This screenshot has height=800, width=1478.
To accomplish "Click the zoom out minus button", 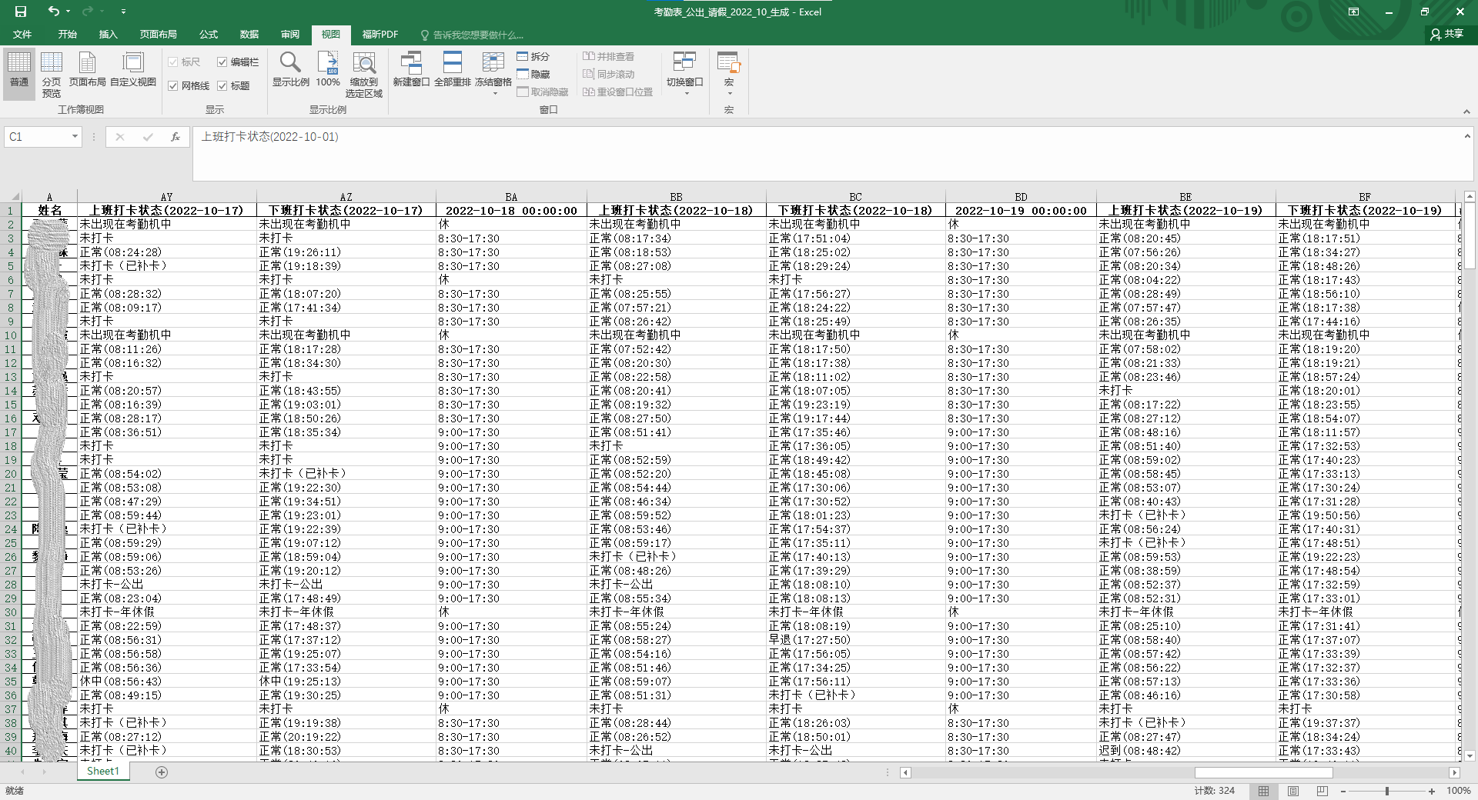I will click(1343, 791).
